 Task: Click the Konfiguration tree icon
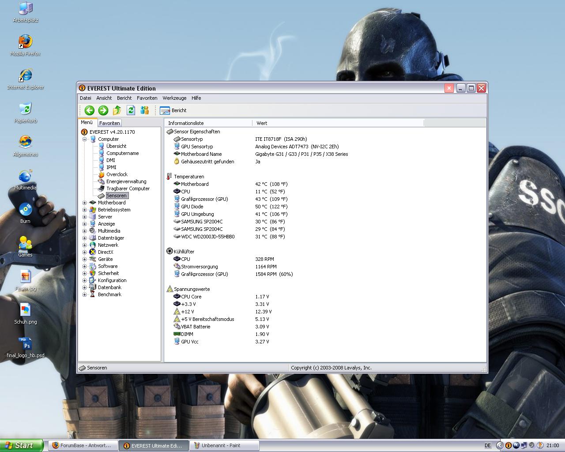click(x=93, y=280)
